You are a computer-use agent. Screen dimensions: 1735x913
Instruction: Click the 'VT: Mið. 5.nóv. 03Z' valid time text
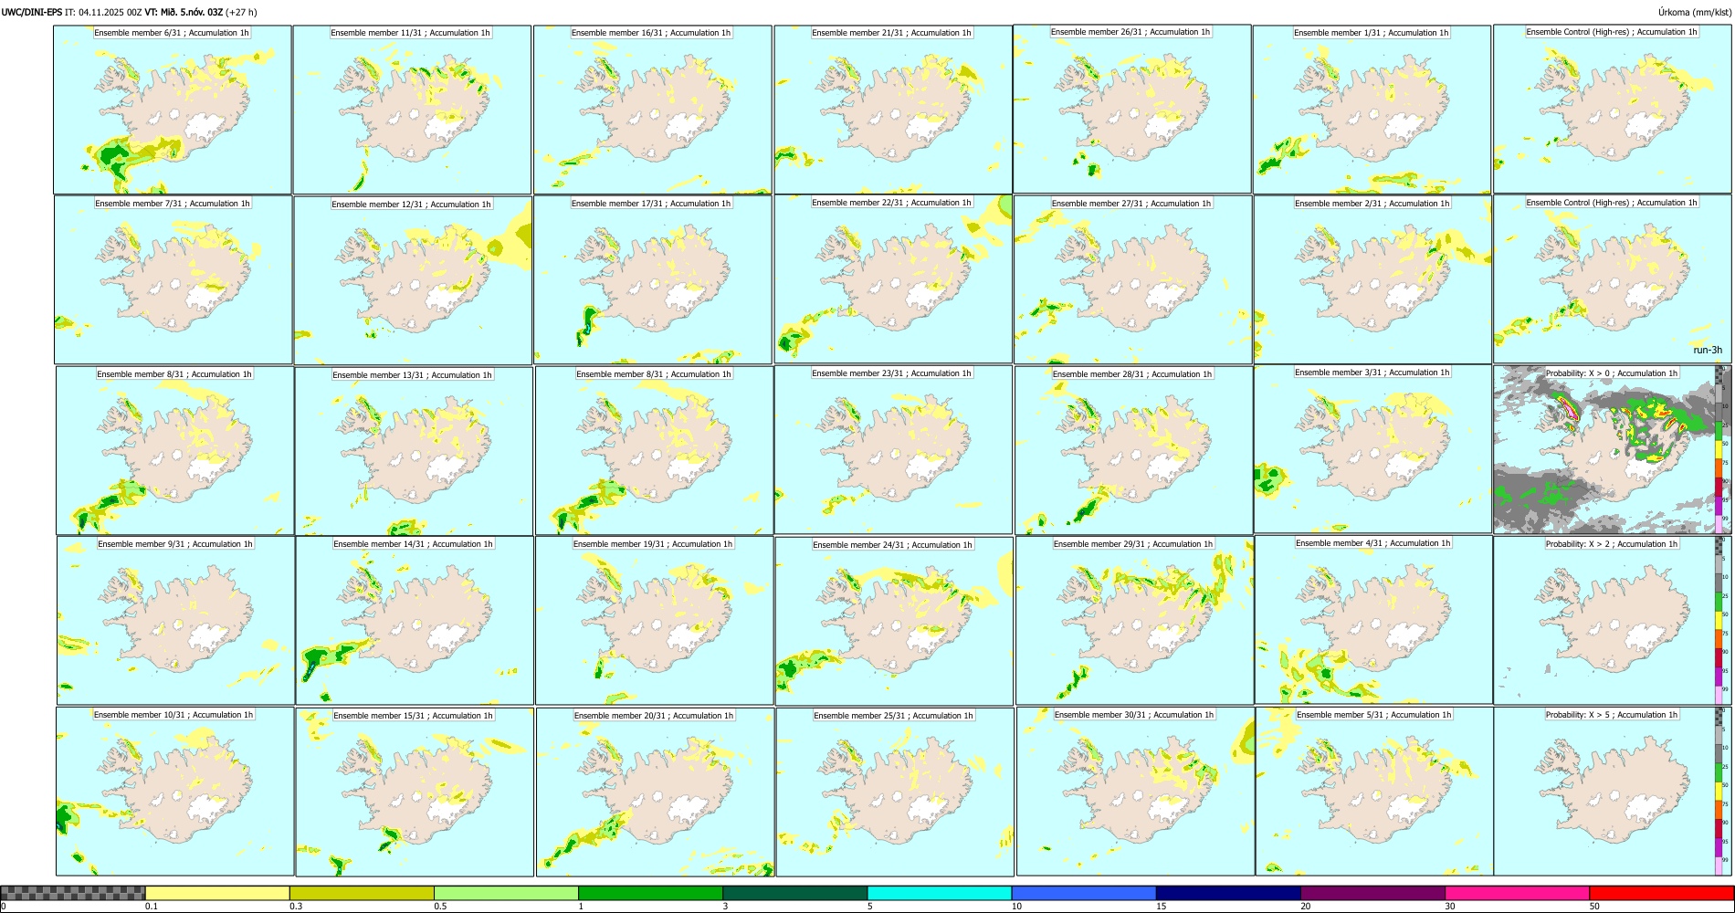click(x=184, y=12)
